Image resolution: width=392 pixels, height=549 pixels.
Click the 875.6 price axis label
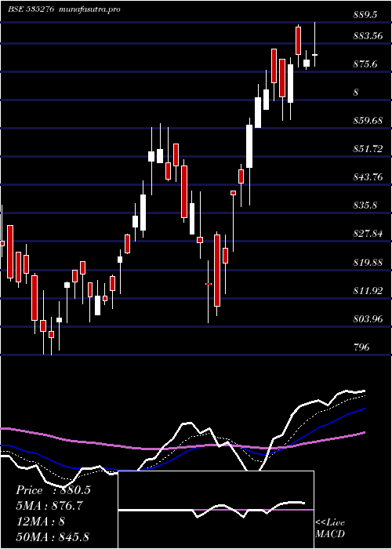[365, 64]
